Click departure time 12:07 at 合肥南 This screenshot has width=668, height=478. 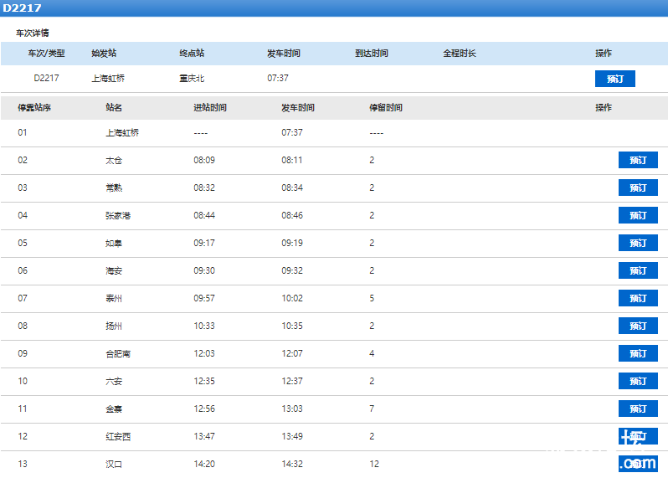[x=292, y=353]
